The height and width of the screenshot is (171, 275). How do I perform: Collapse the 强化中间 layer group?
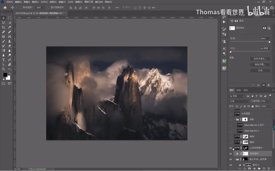click(x=235, y=159)
